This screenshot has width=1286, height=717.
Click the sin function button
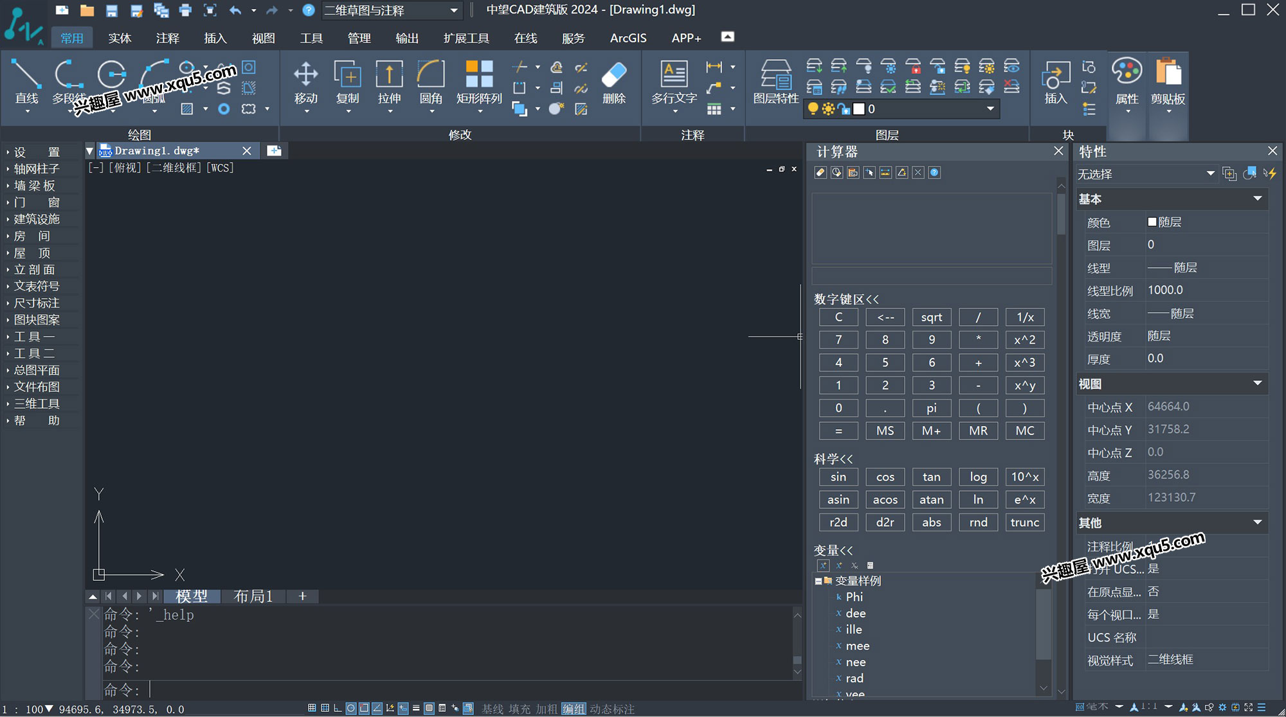pyautogui.click(x=838, y=477)
